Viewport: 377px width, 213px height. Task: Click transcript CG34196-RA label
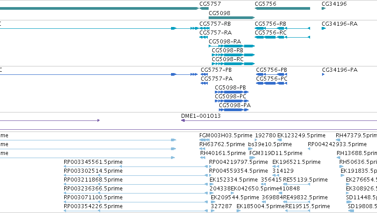(339, 24)
